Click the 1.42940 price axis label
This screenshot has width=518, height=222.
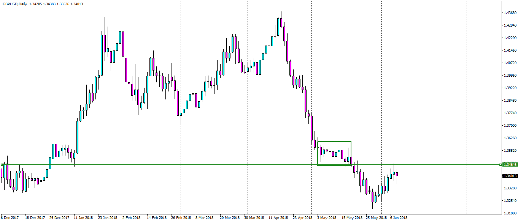(x=510, y=25)
